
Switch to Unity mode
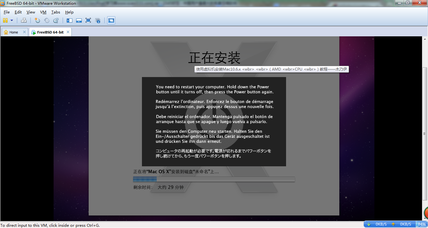click(x=98, y=20)
